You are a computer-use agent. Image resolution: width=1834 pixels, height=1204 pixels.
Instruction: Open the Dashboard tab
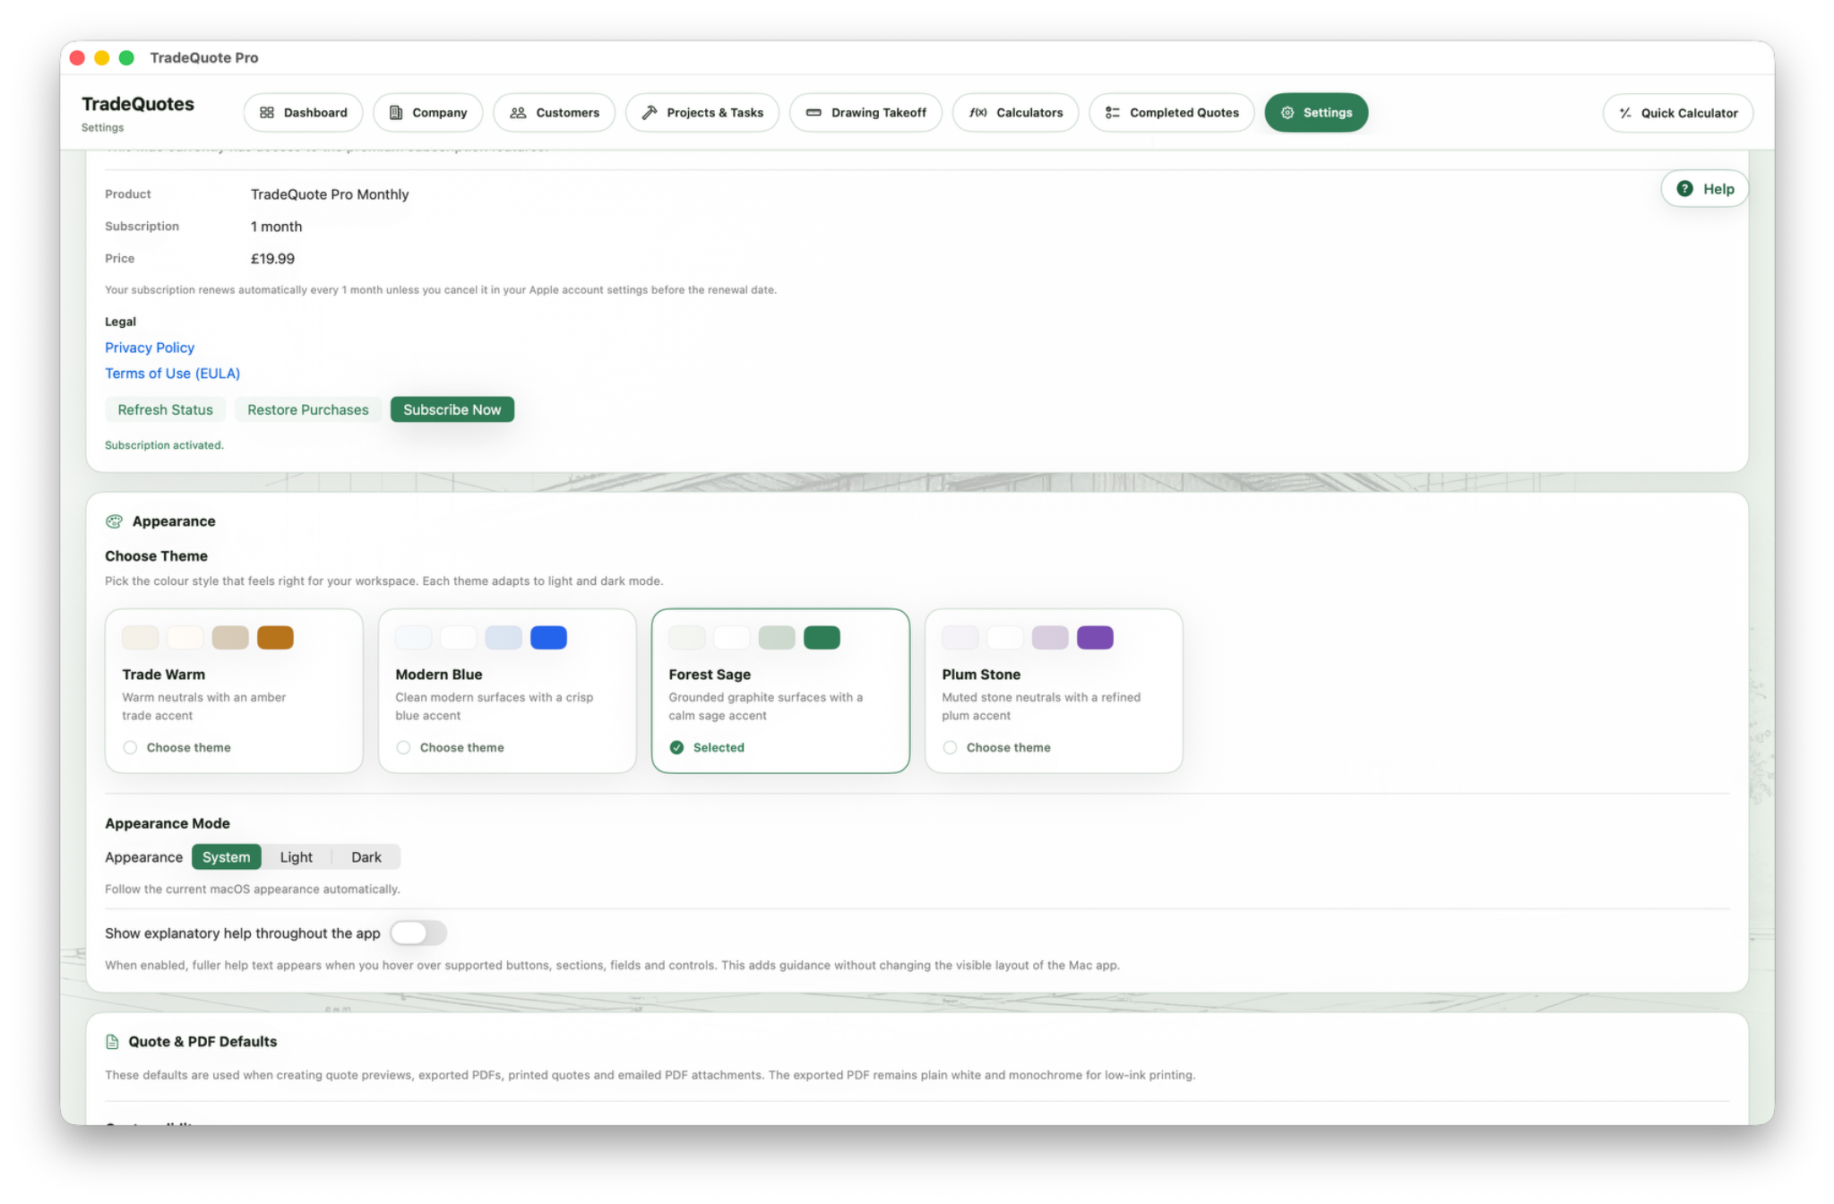(x=303, y=113)
